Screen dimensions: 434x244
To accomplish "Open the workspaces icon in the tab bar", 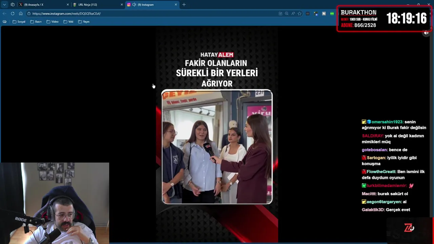I will [x=13, y=4].
